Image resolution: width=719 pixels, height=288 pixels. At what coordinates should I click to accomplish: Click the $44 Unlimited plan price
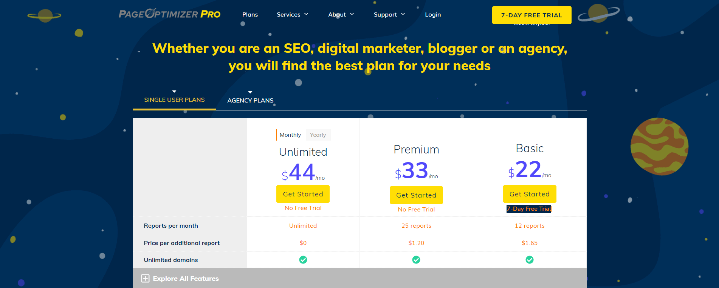click(x=303, y=173)
